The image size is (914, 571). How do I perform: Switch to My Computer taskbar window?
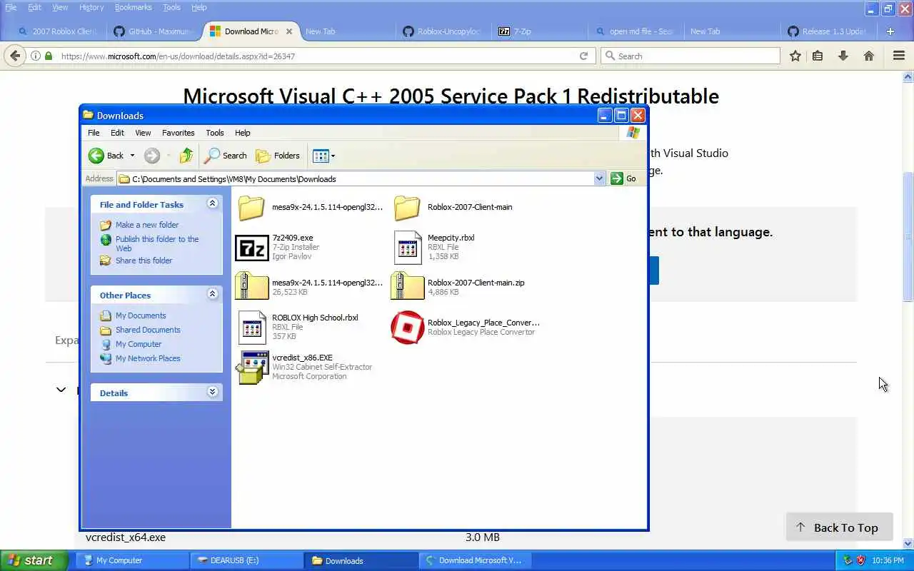132,560
